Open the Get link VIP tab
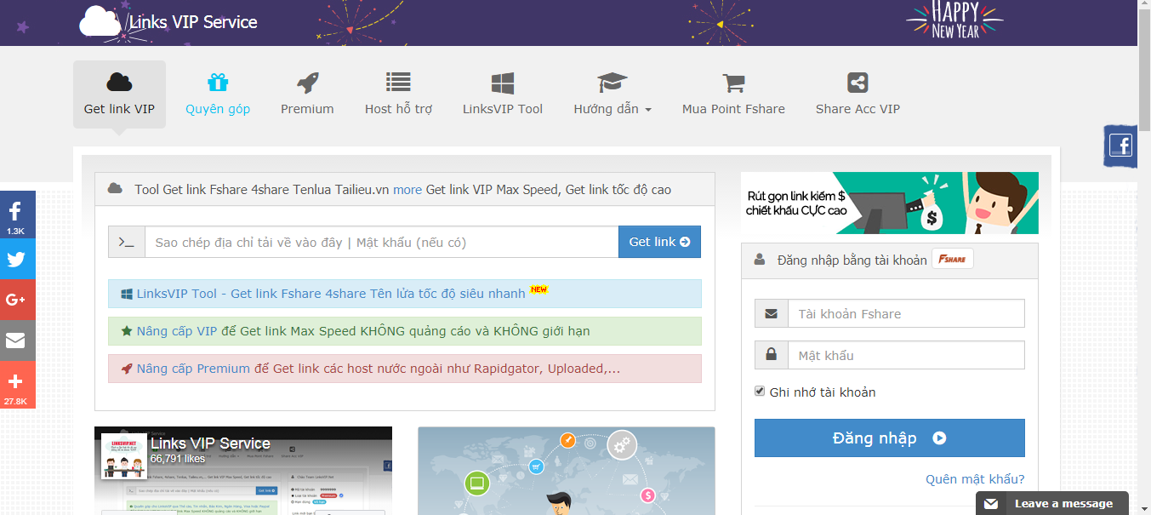Viewport: 1151px width, 515px height. click(119, 94)
